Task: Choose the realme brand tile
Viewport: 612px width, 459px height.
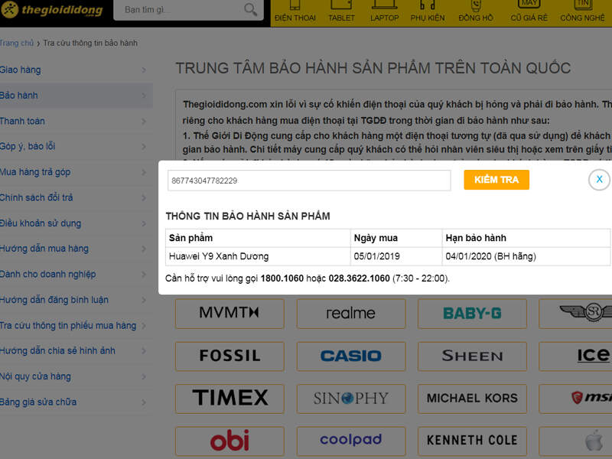Action: [x=350, y=314]
